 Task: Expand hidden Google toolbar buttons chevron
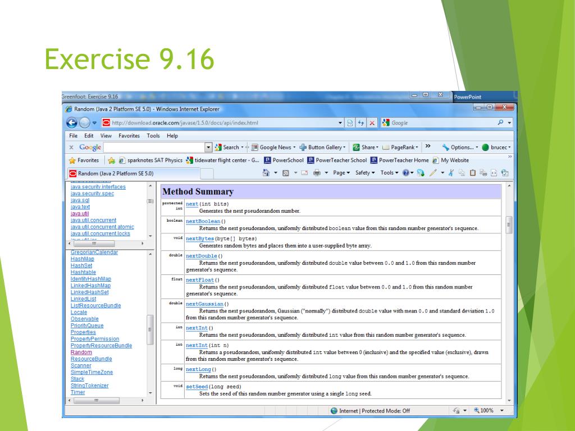coord(427,146)
